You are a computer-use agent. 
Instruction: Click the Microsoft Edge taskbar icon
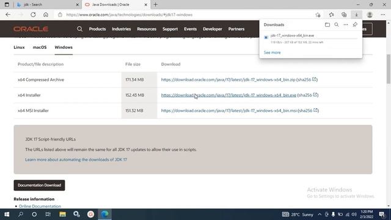104,215
